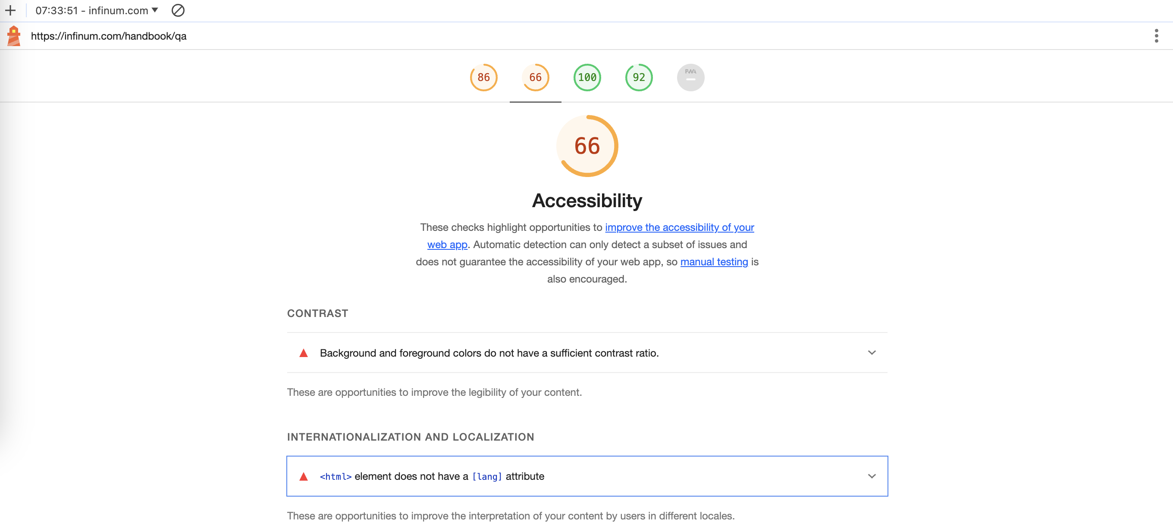Image resolution: width=1173 pixels, height=522 pixels.
Task: Select the Accessibility score 66 gauge tab
Action: pyautogui.click(x=536, y=77)
